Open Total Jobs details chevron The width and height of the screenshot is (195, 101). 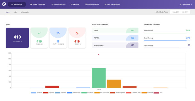pyautogui.click(x=22, y=41)
